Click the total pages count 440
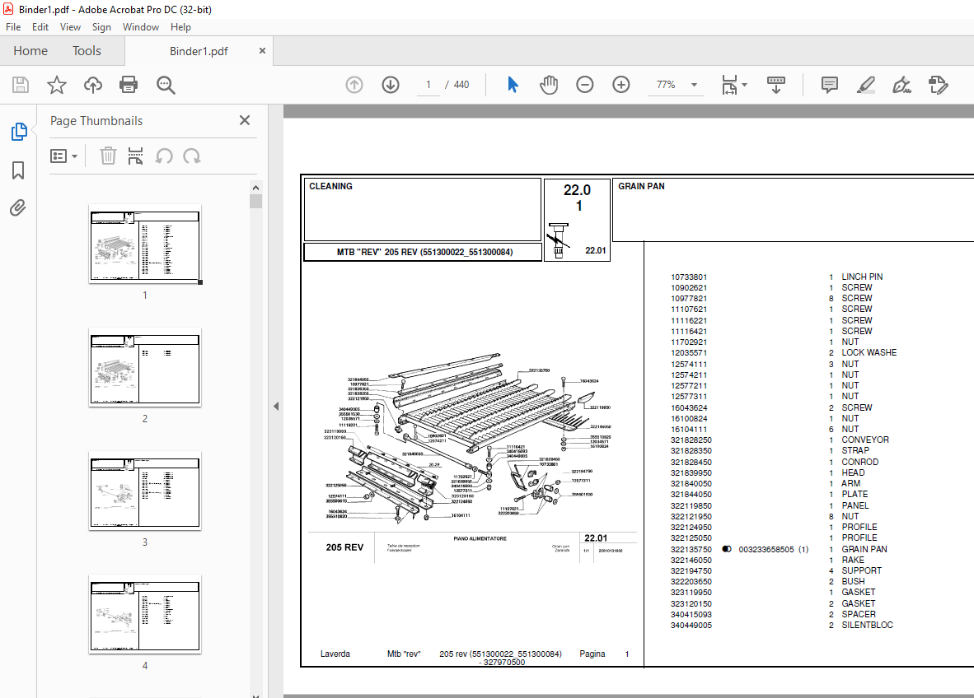 (x=461, y=85)
